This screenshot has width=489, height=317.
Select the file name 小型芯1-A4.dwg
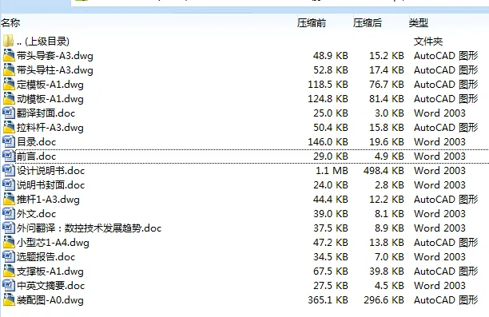(53, 242)
